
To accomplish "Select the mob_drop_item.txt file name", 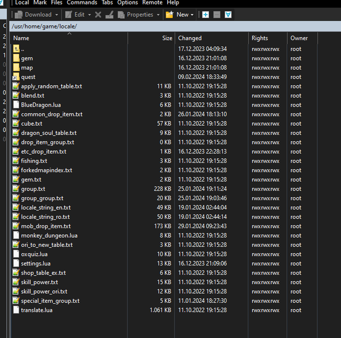I will [46, 227].
